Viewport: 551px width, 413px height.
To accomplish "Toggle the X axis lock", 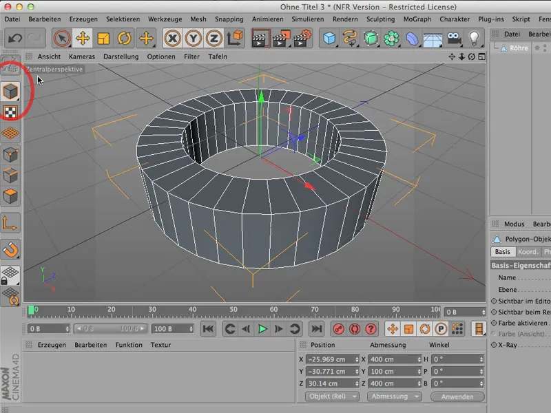I will point(172,39).
